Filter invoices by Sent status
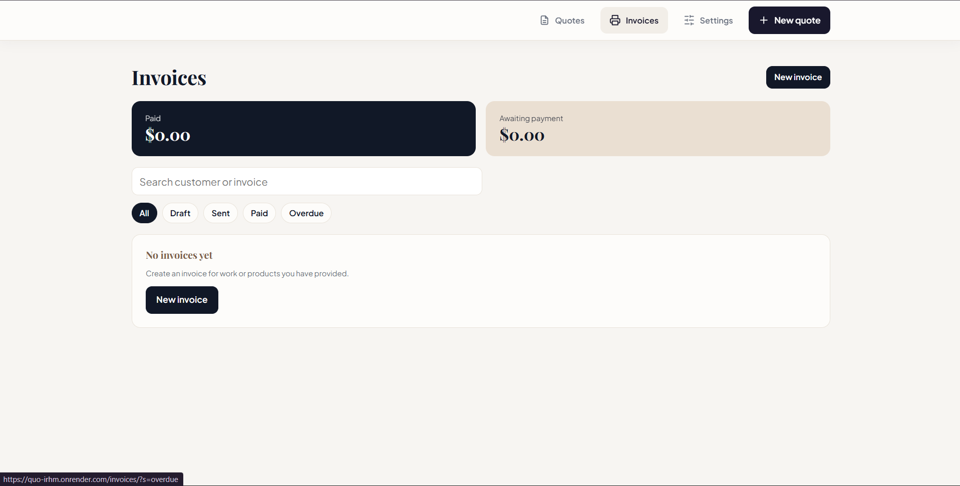The width and height of the screenshot is (960, 486). (x=220, y=213)
